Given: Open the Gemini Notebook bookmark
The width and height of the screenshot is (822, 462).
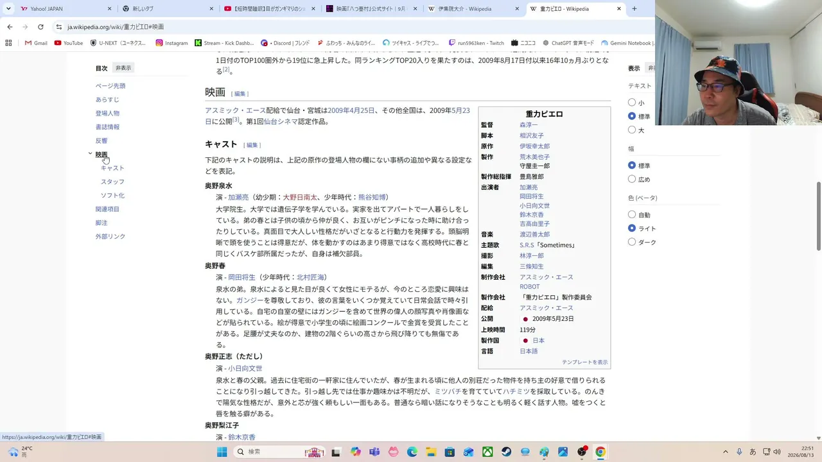Looking at the screenshot, I should pos(627,43).
